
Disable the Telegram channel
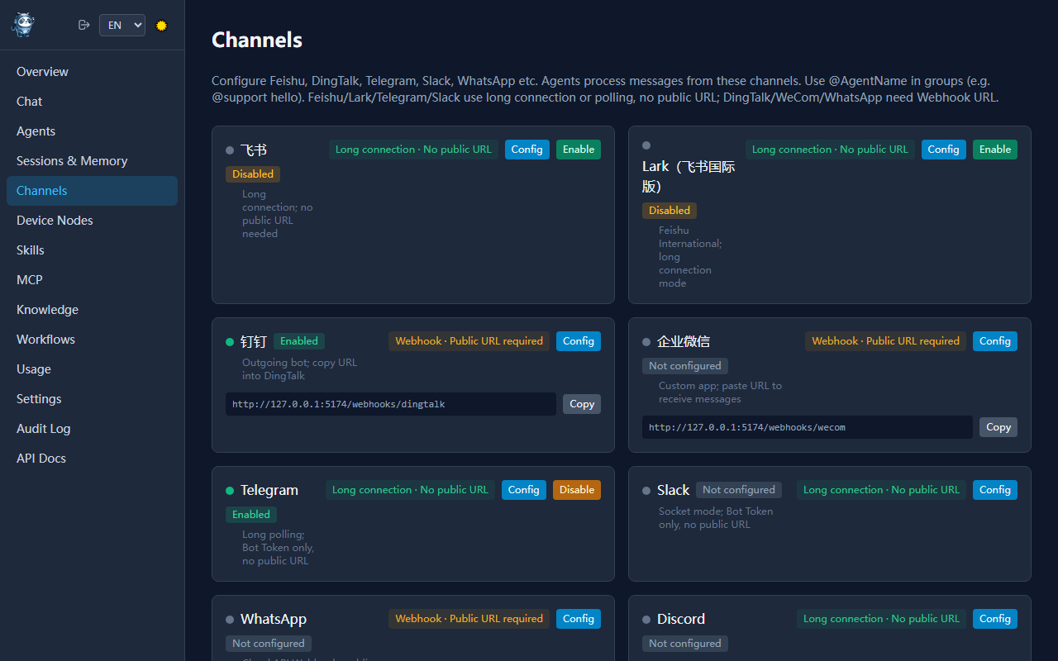(x=577, y=490)
